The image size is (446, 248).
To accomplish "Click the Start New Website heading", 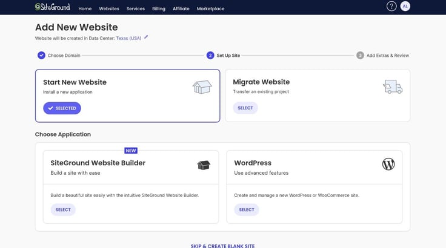I will coord(75,82).
